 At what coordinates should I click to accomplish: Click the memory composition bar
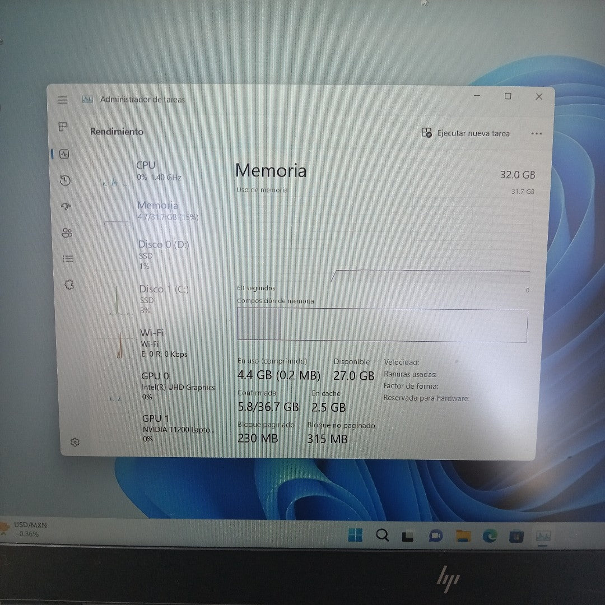[382, 325]
